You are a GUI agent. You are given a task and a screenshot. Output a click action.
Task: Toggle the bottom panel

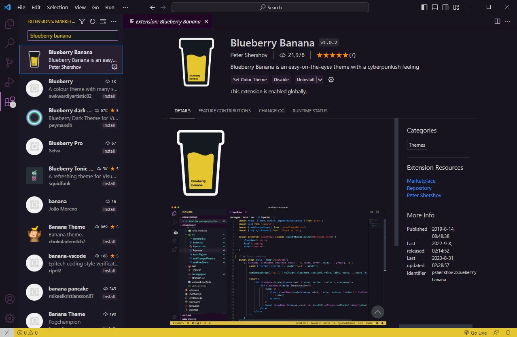coord(435,7)
